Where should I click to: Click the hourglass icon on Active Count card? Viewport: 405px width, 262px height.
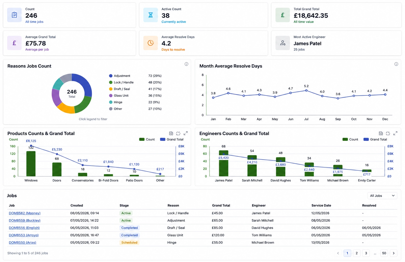pos(151,15)
